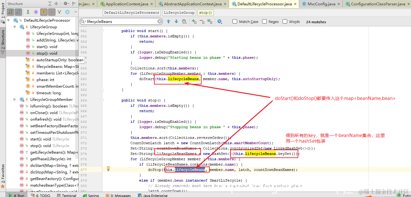Click stop() breadcrumb
This screenshot has height=197, width=411.
point(206,13)
